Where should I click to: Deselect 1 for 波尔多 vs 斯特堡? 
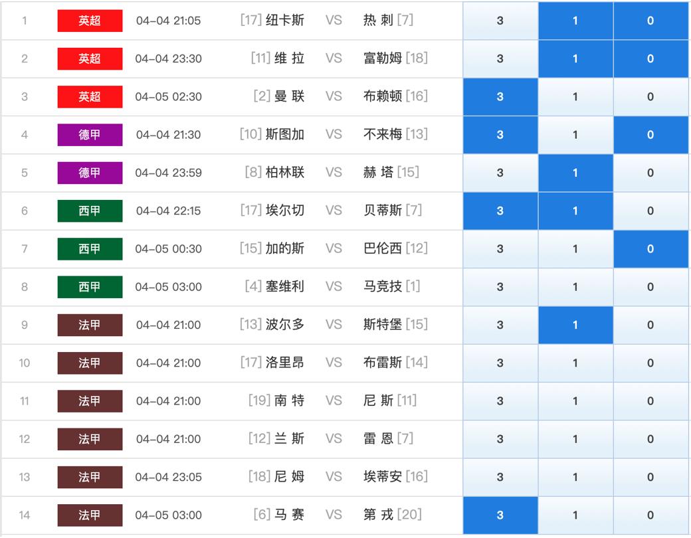tap(575, 325)
